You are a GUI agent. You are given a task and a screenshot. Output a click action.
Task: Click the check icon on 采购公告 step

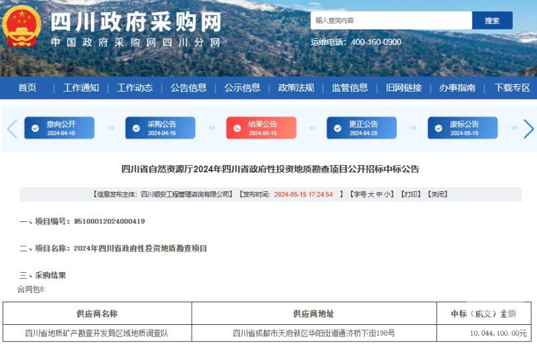pos(136,128)
